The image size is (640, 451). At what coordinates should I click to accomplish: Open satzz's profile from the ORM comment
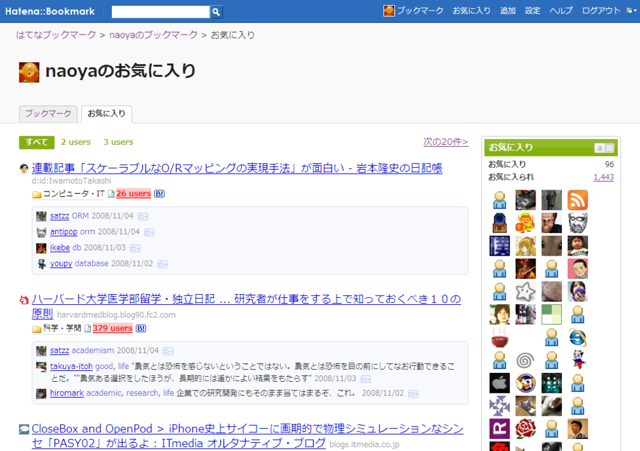tap(60, 216)
